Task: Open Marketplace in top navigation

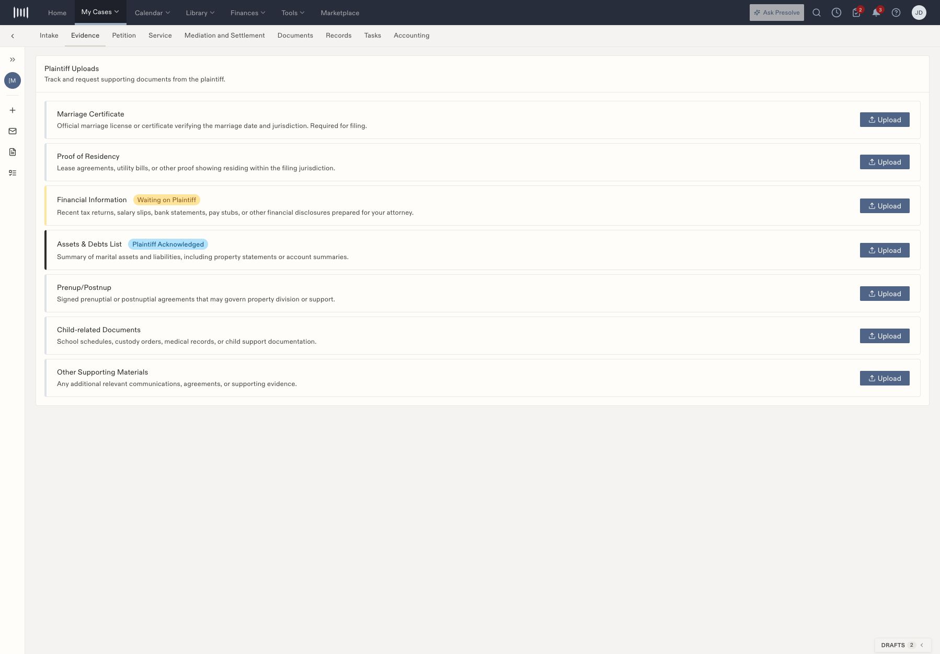Action: coord(340,13)
